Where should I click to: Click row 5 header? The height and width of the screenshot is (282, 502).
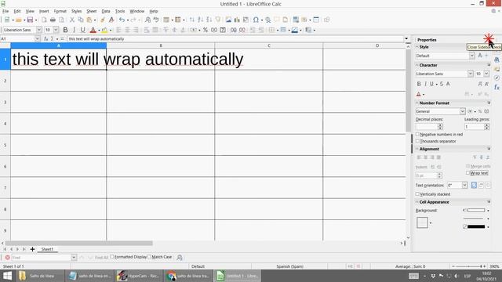point(5,145)
